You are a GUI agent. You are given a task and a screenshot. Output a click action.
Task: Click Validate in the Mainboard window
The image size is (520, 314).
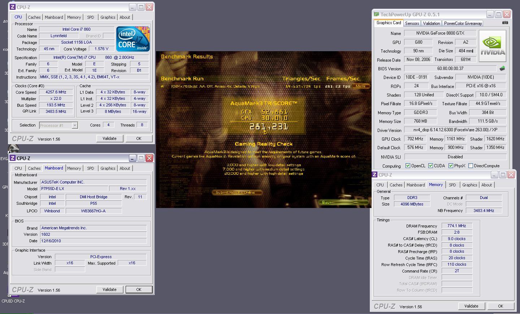[x=109, y=289]
